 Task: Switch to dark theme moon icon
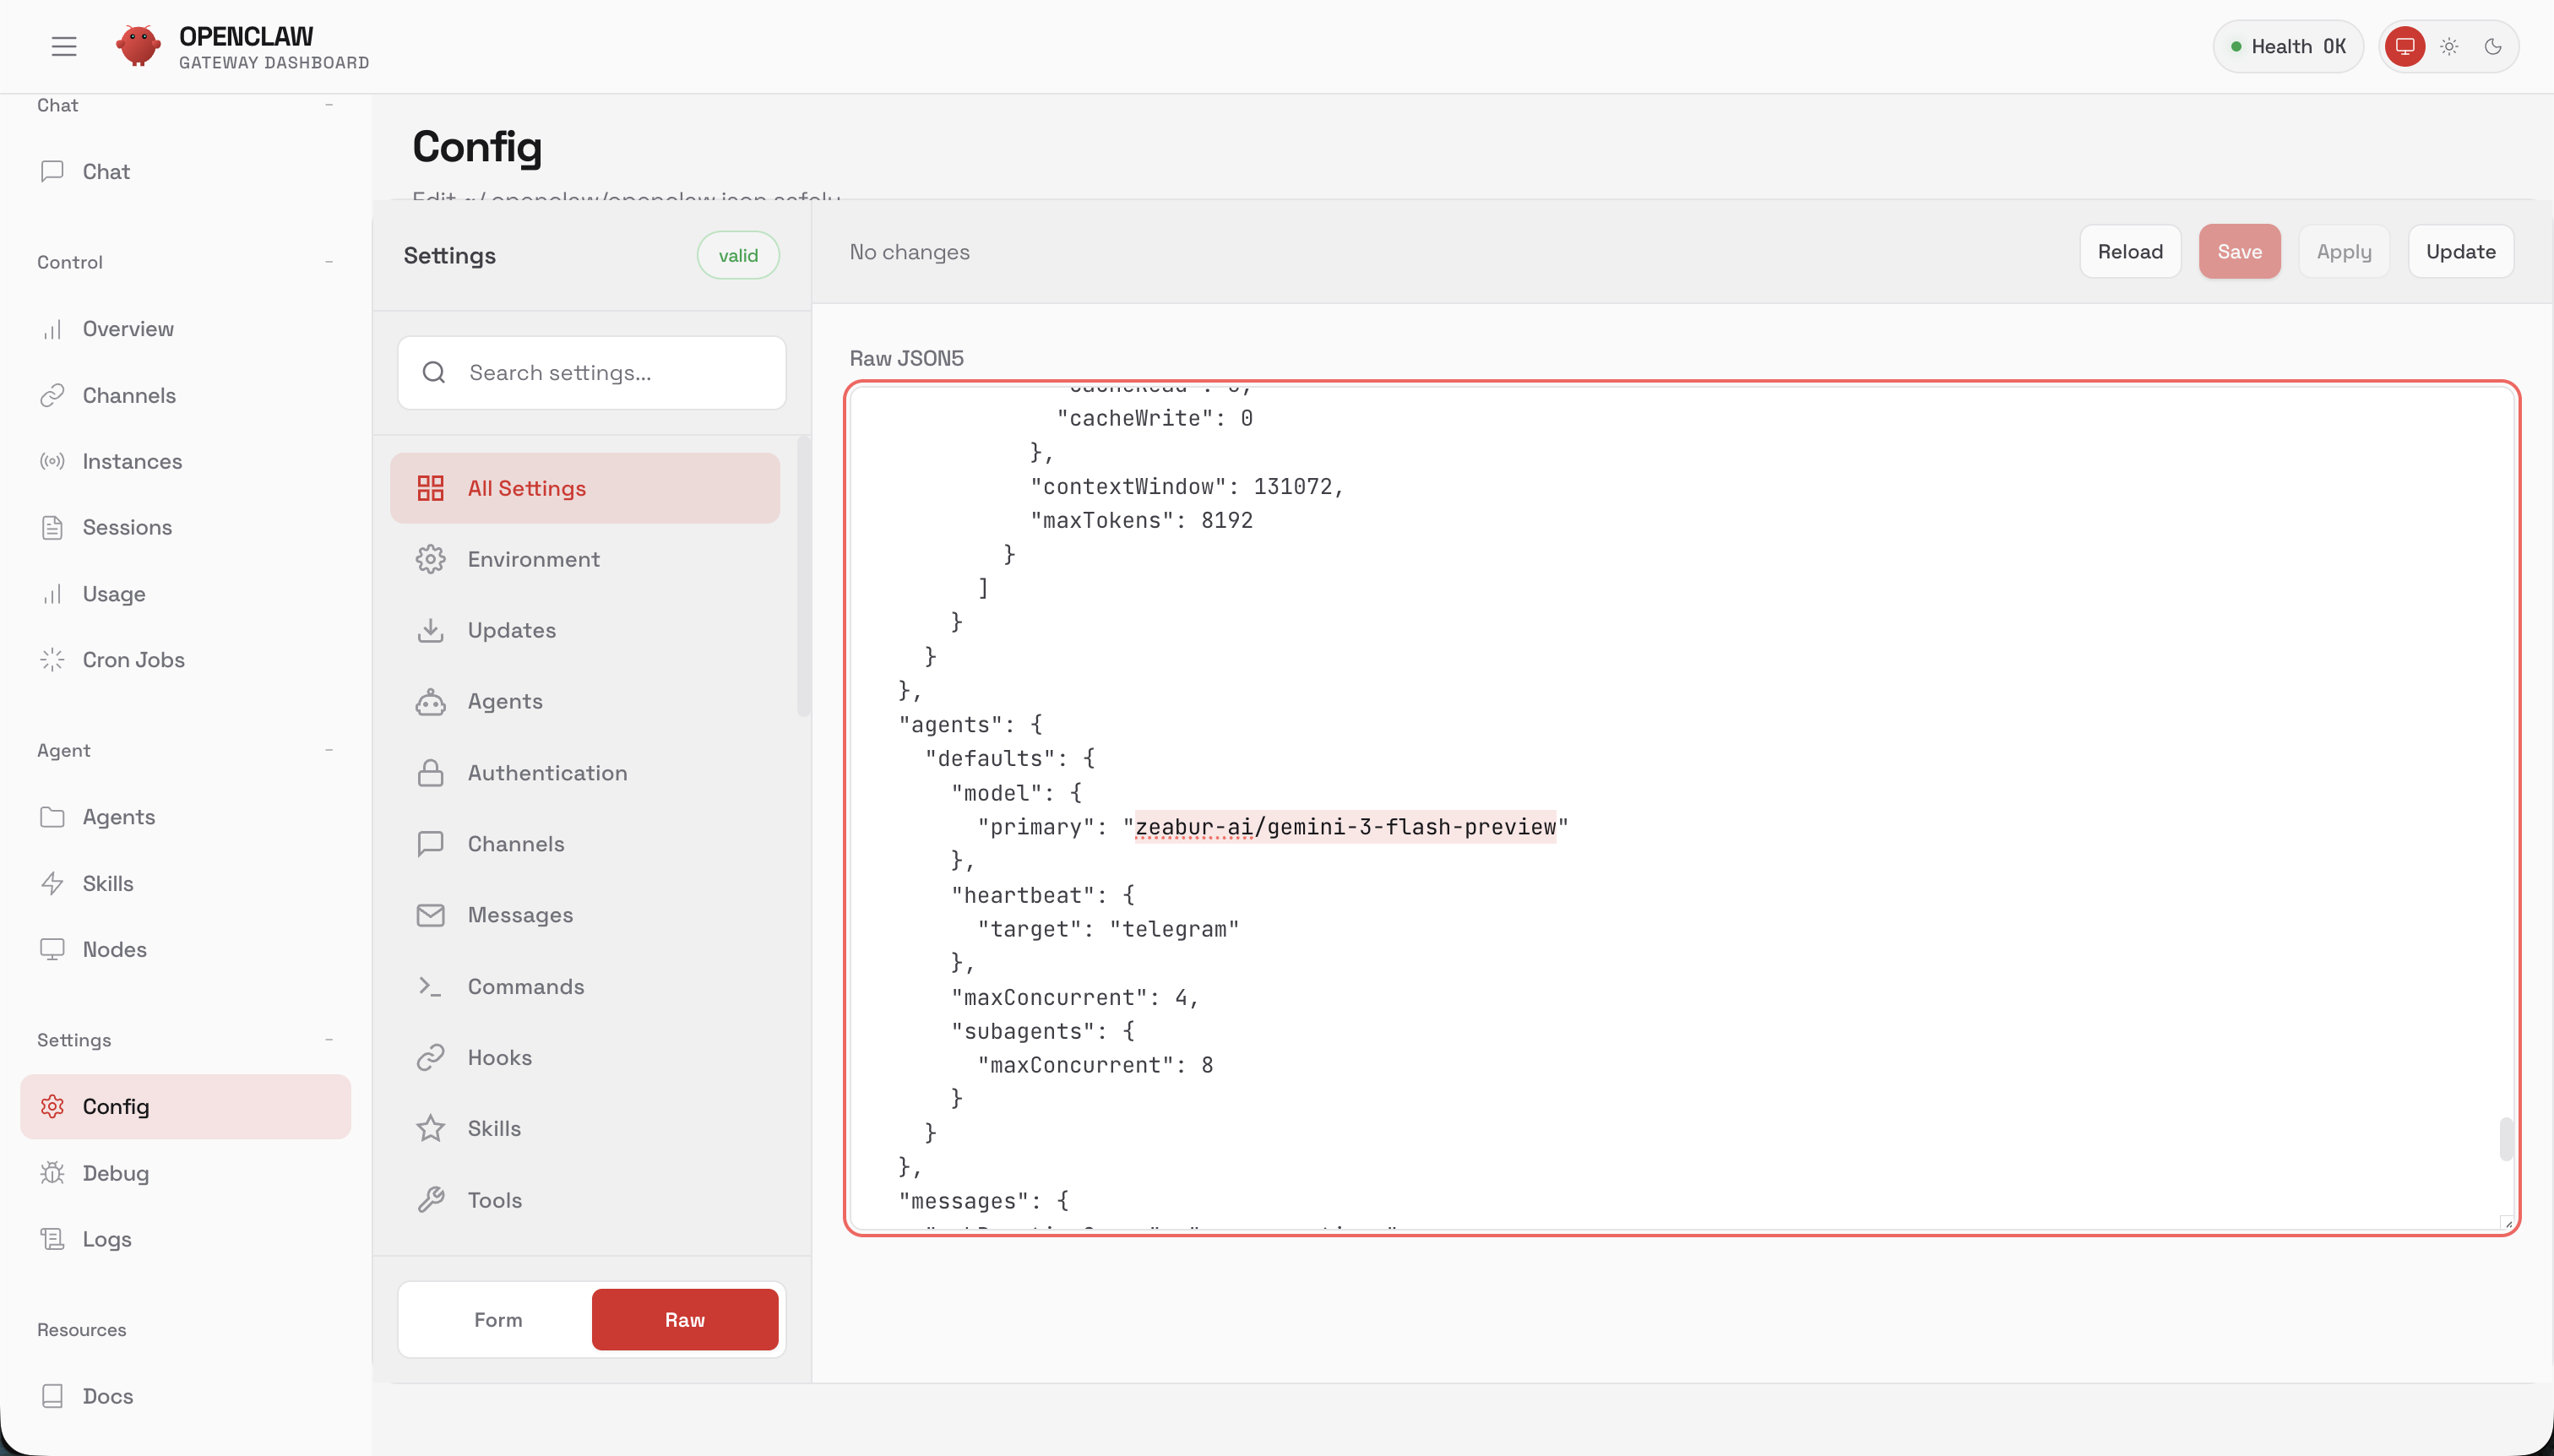[2493, 46]
